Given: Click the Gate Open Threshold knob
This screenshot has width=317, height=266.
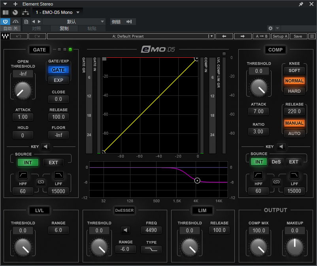Looking at the screenshot, I should click(23, 90).
